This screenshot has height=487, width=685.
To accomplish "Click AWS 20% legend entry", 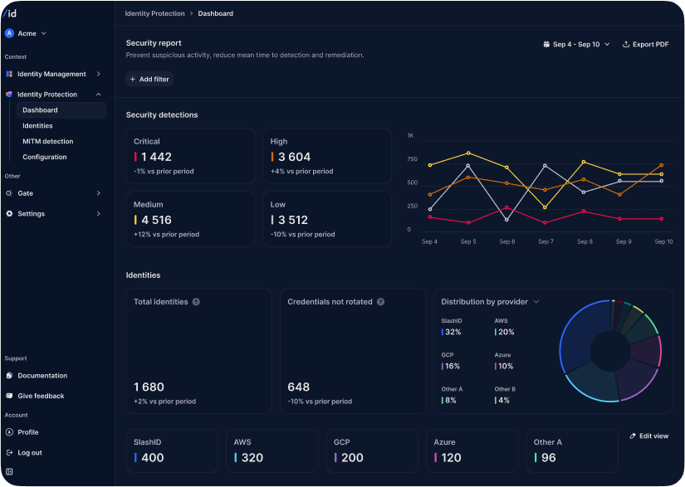I will click(x=505, y=327).
